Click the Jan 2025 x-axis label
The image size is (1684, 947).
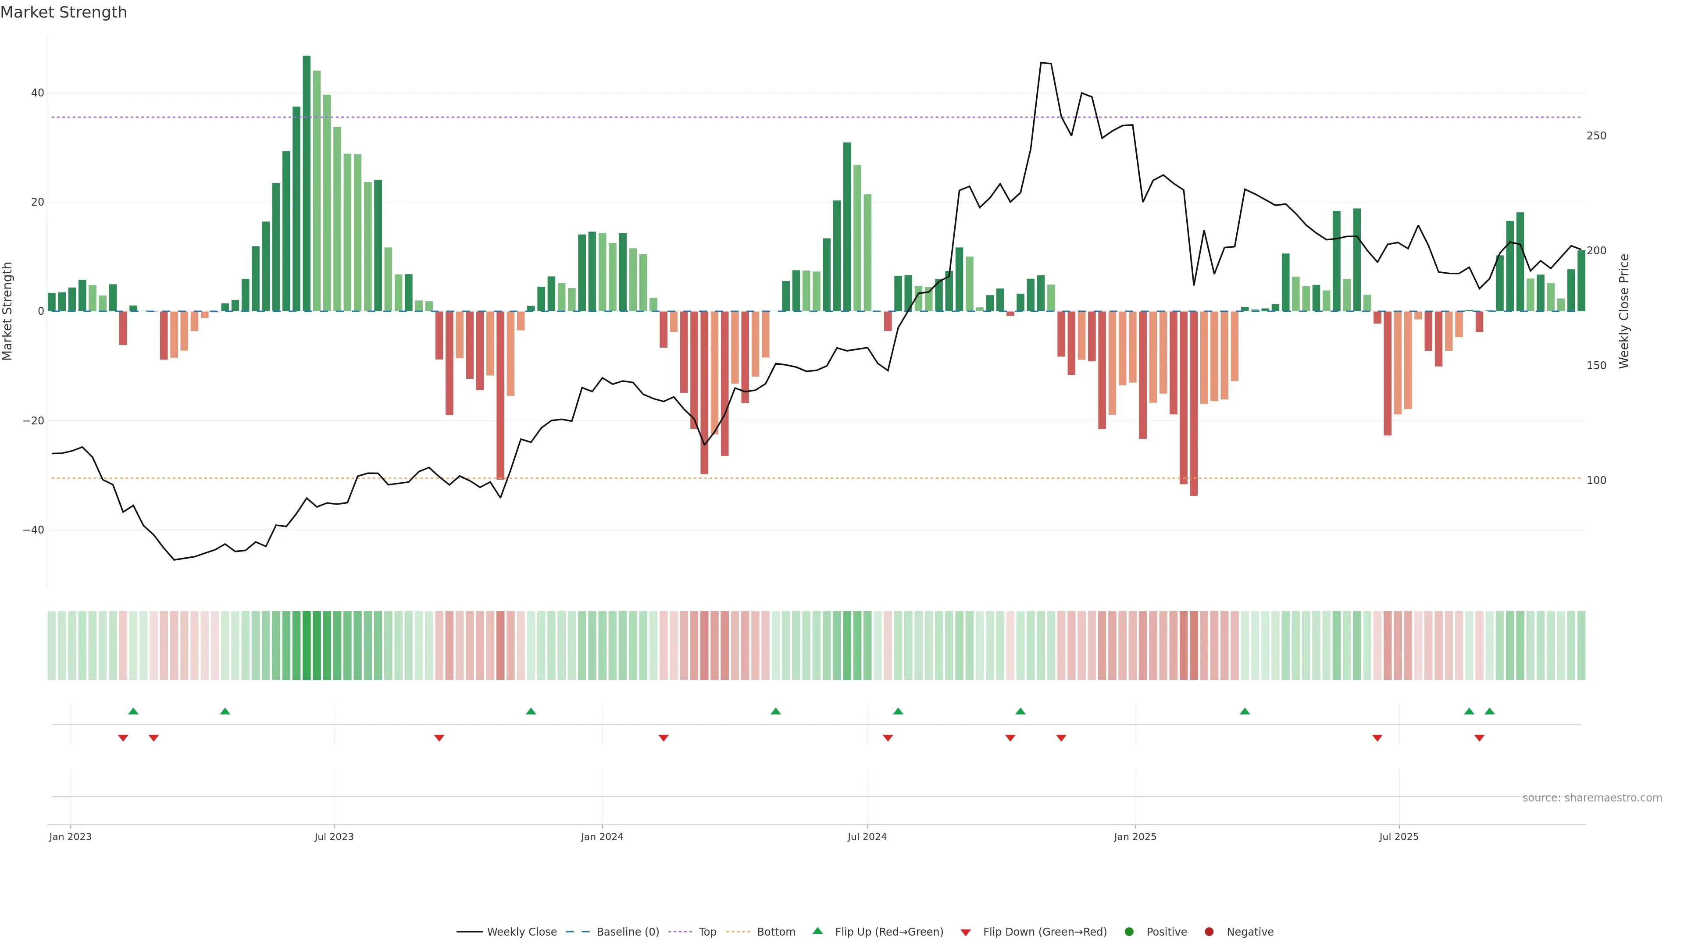1135,837
